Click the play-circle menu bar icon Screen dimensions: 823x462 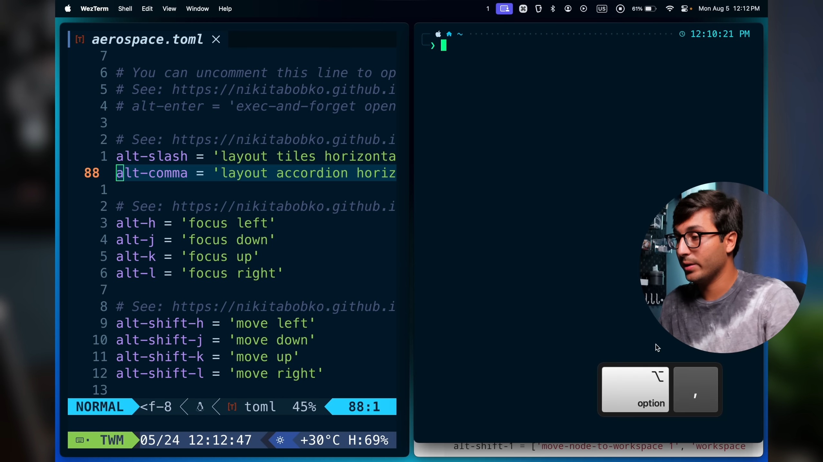pos(583,9)
